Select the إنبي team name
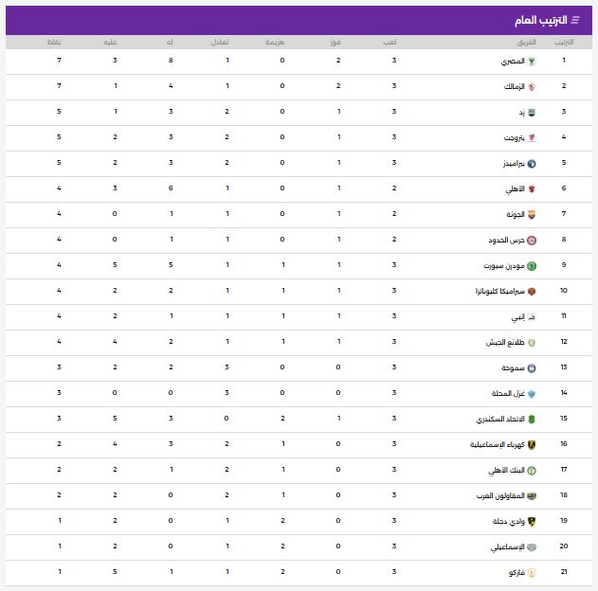The width and height of the screenshot is (598, 591). click(517, 317)
